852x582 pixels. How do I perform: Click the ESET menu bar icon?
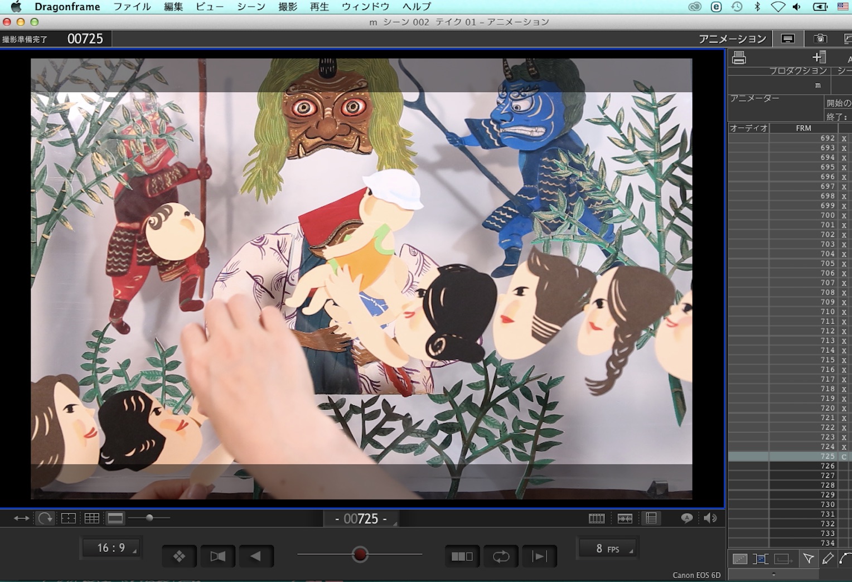pos(717,7)
